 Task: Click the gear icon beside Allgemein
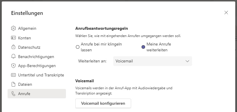(x=13, y=28)
